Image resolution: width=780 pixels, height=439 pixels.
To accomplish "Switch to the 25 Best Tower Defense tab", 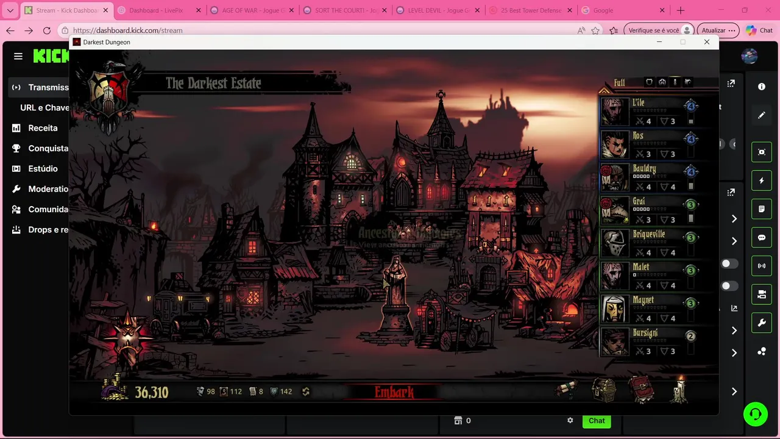I will tap(530, 10).
